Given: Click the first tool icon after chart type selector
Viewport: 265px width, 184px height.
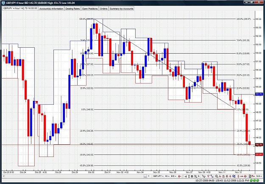Looking at the screenshot, I should [x=185, y=176].
